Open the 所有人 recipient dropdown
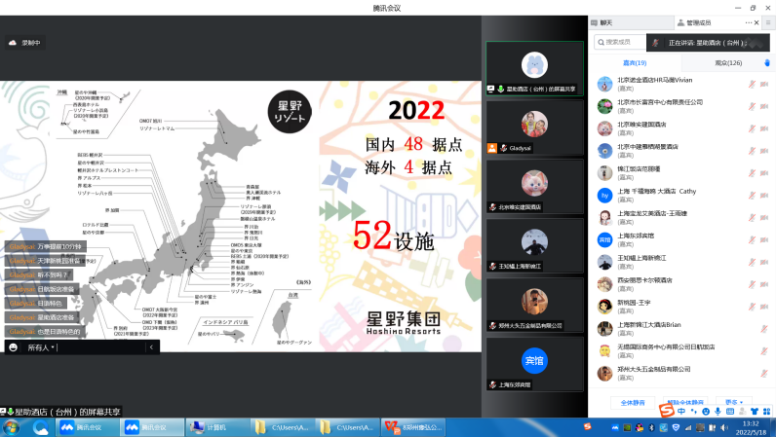 [41, 347]
